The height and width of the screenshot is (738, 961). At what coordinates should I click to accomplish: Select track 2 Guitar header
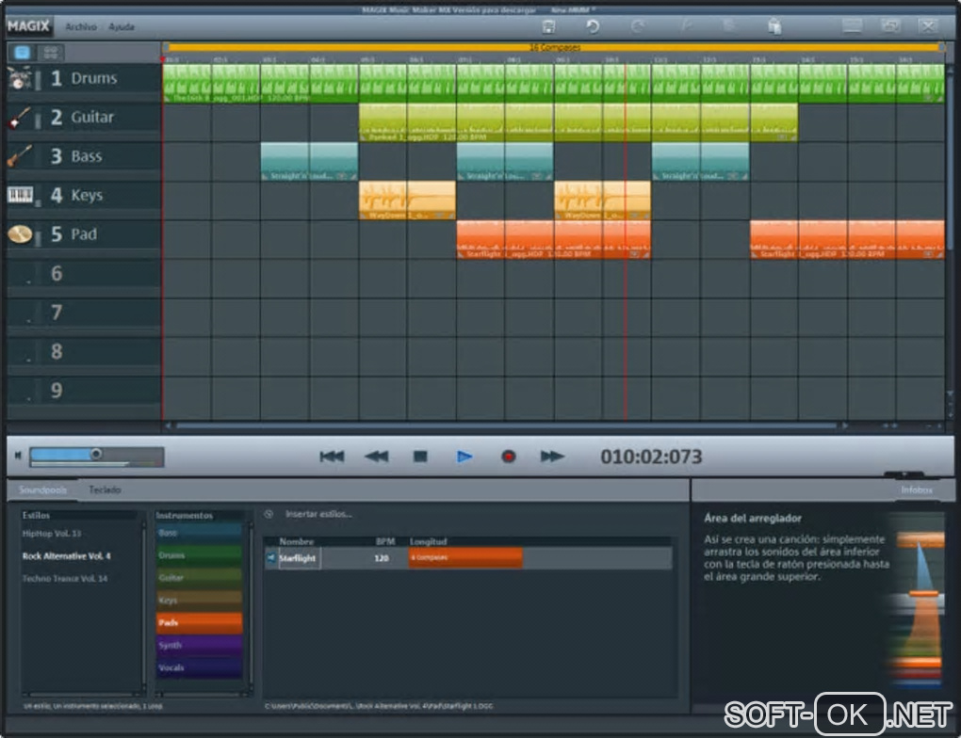[x=84, y=118]
